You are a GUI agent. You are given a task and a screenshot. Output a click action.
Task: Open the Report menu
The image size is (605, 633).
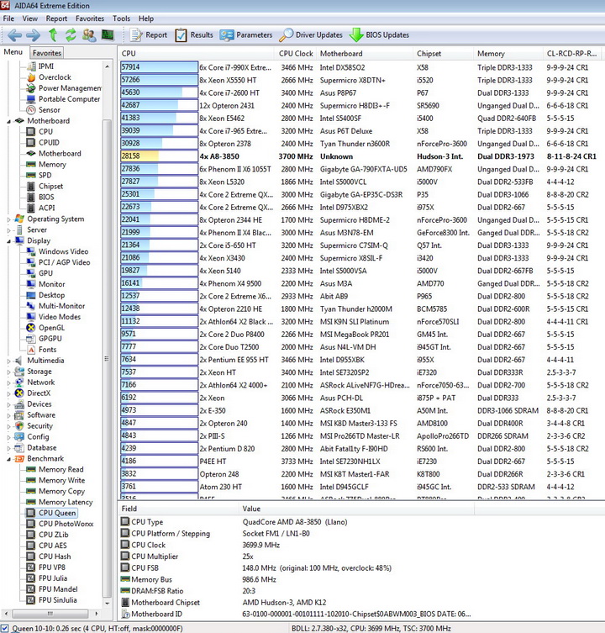(x=56, y=18)
